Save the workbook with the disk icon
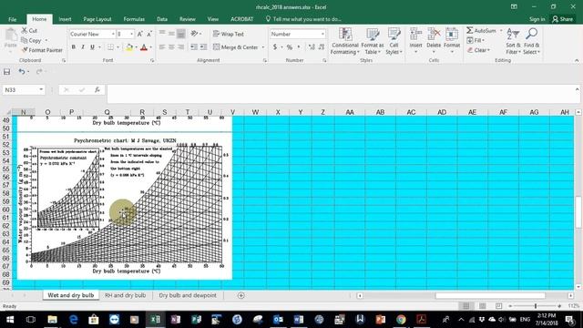The image size is (583, 328). click(x=6, y=72)
